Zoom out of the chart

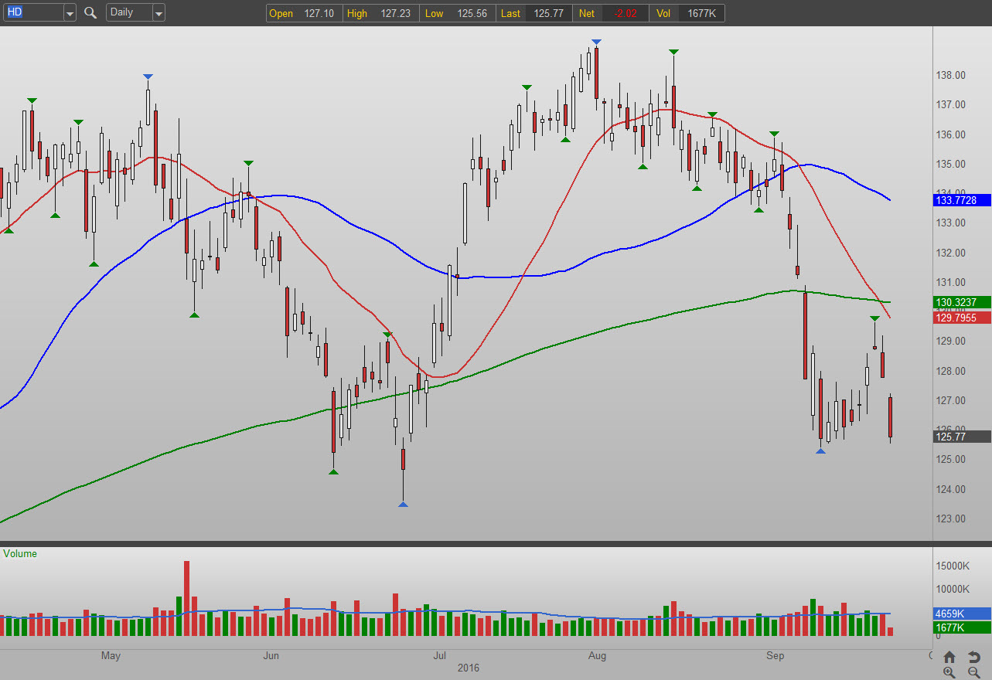click(974, 672)
